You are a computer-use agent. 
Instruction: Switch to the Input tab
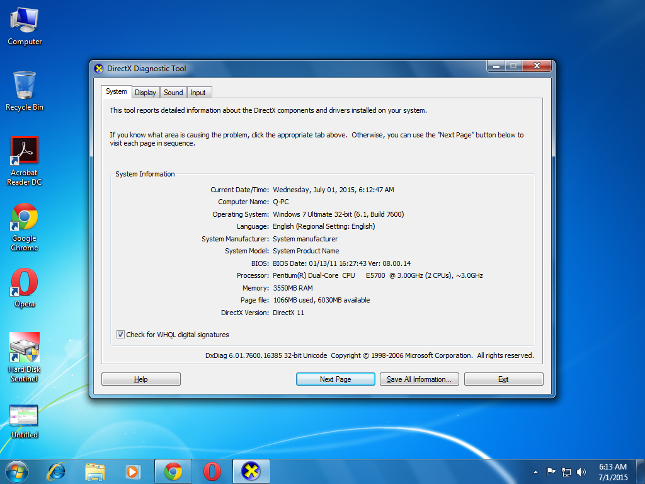[198, 93]
